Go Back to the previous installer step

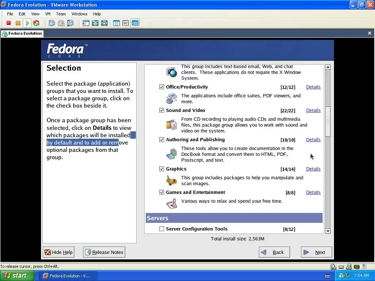coord(274,252)
